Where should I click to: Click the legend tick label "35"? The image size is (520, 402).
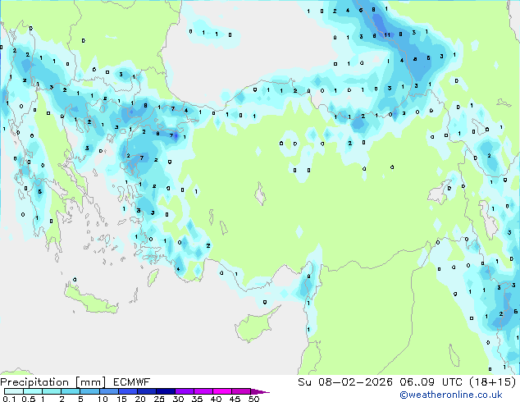[197, 399]
